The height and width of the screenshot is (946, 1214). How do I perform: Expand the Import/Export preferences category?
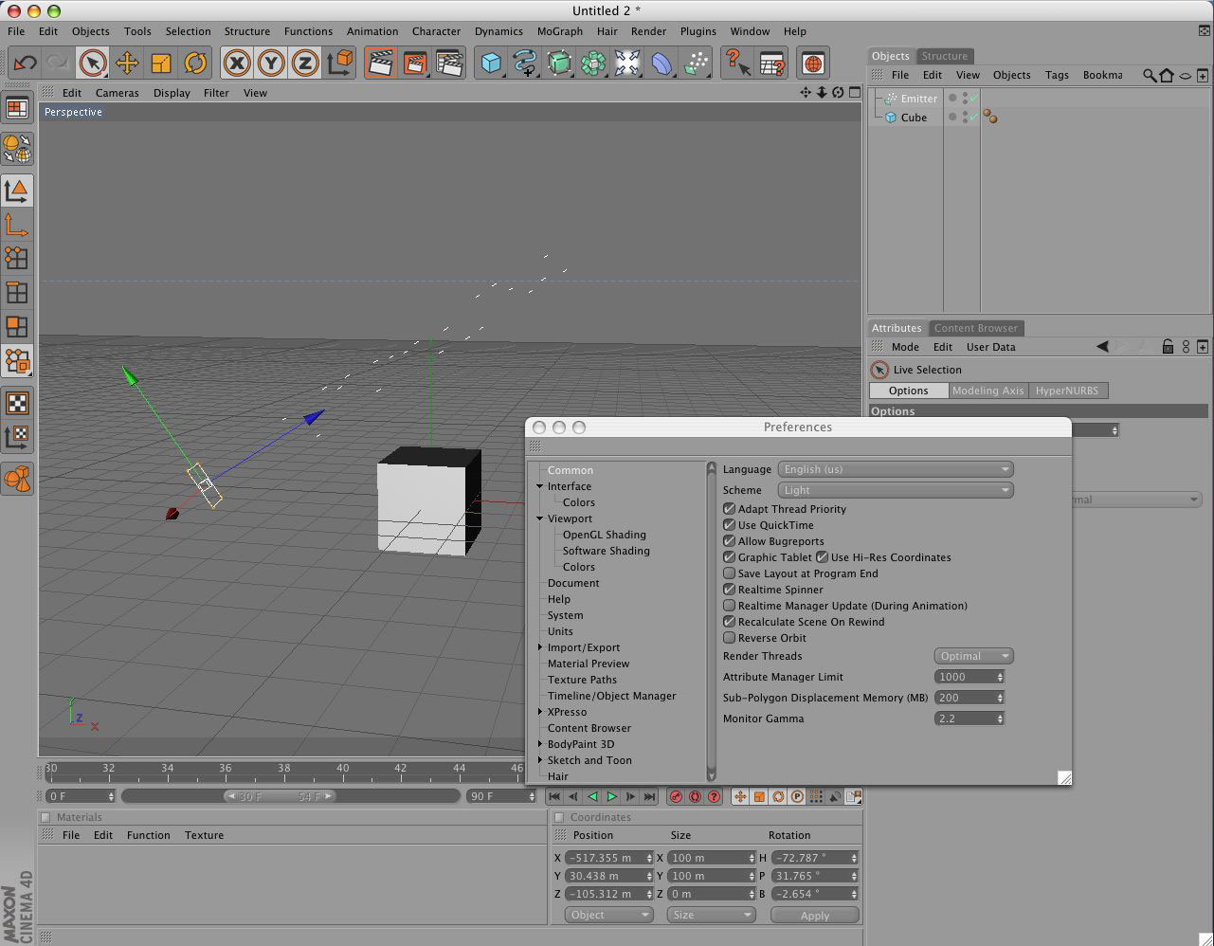point(540,647)
